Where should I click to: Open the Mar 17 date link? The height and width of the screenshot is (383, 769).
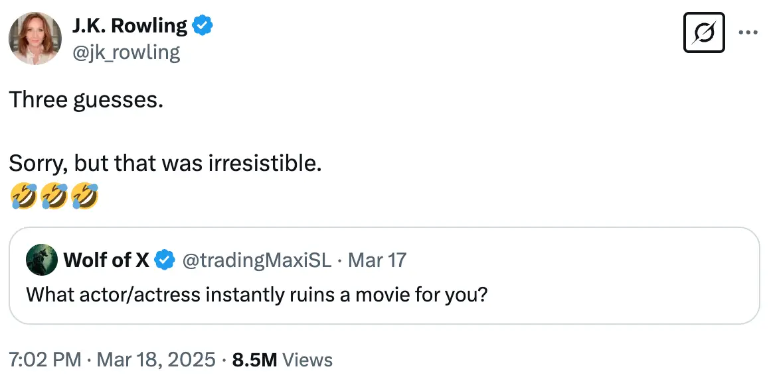379,260
